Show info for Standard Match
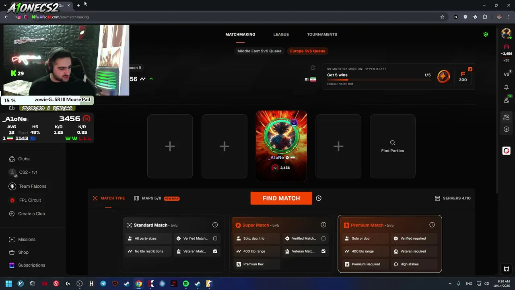The image size is (515, 290). 215,225
